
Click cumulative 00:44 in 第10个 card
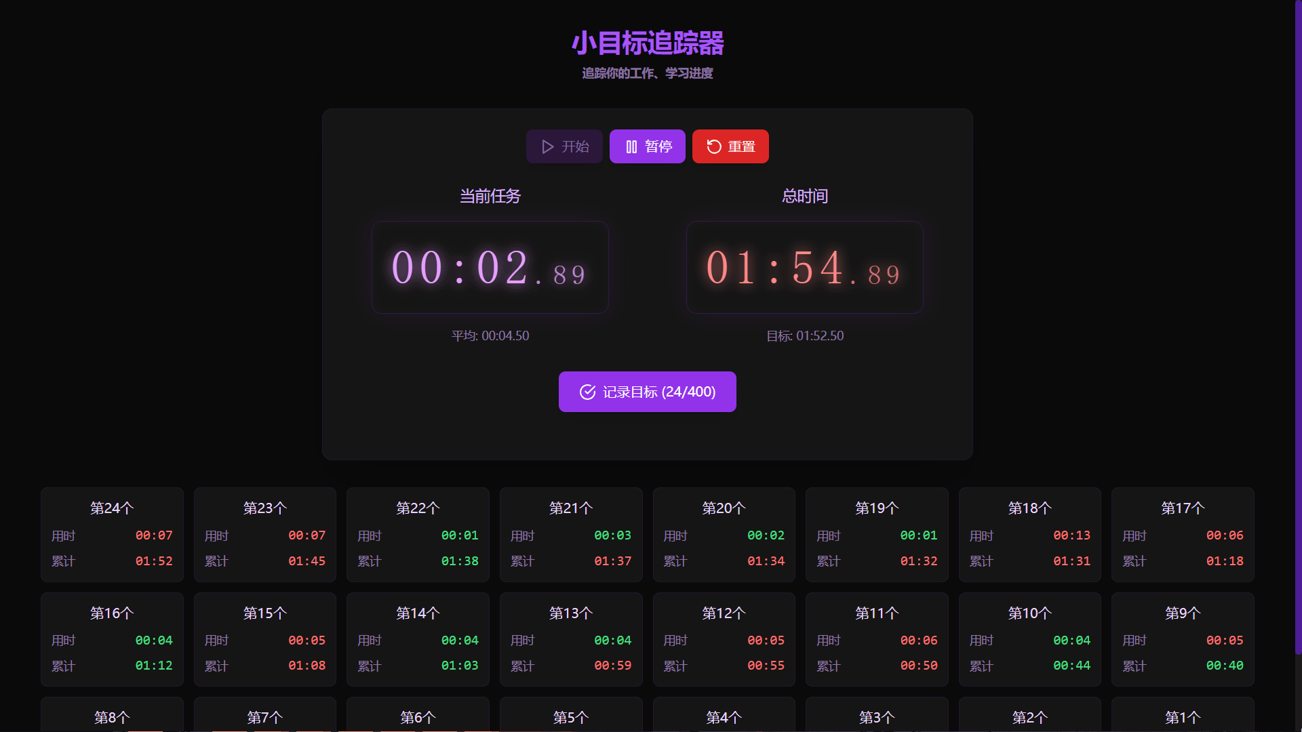[1072, 666]
